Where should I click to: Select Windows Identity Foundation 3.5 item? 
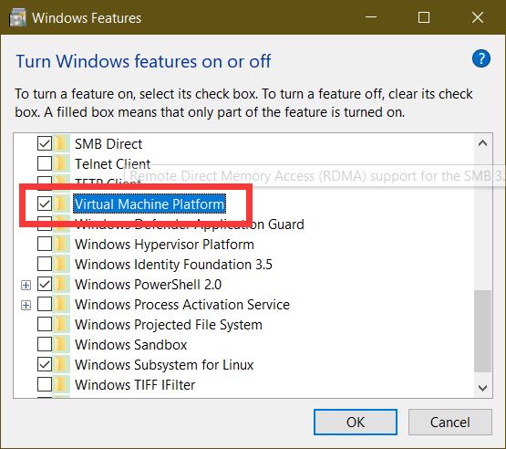tap(173, 265)
